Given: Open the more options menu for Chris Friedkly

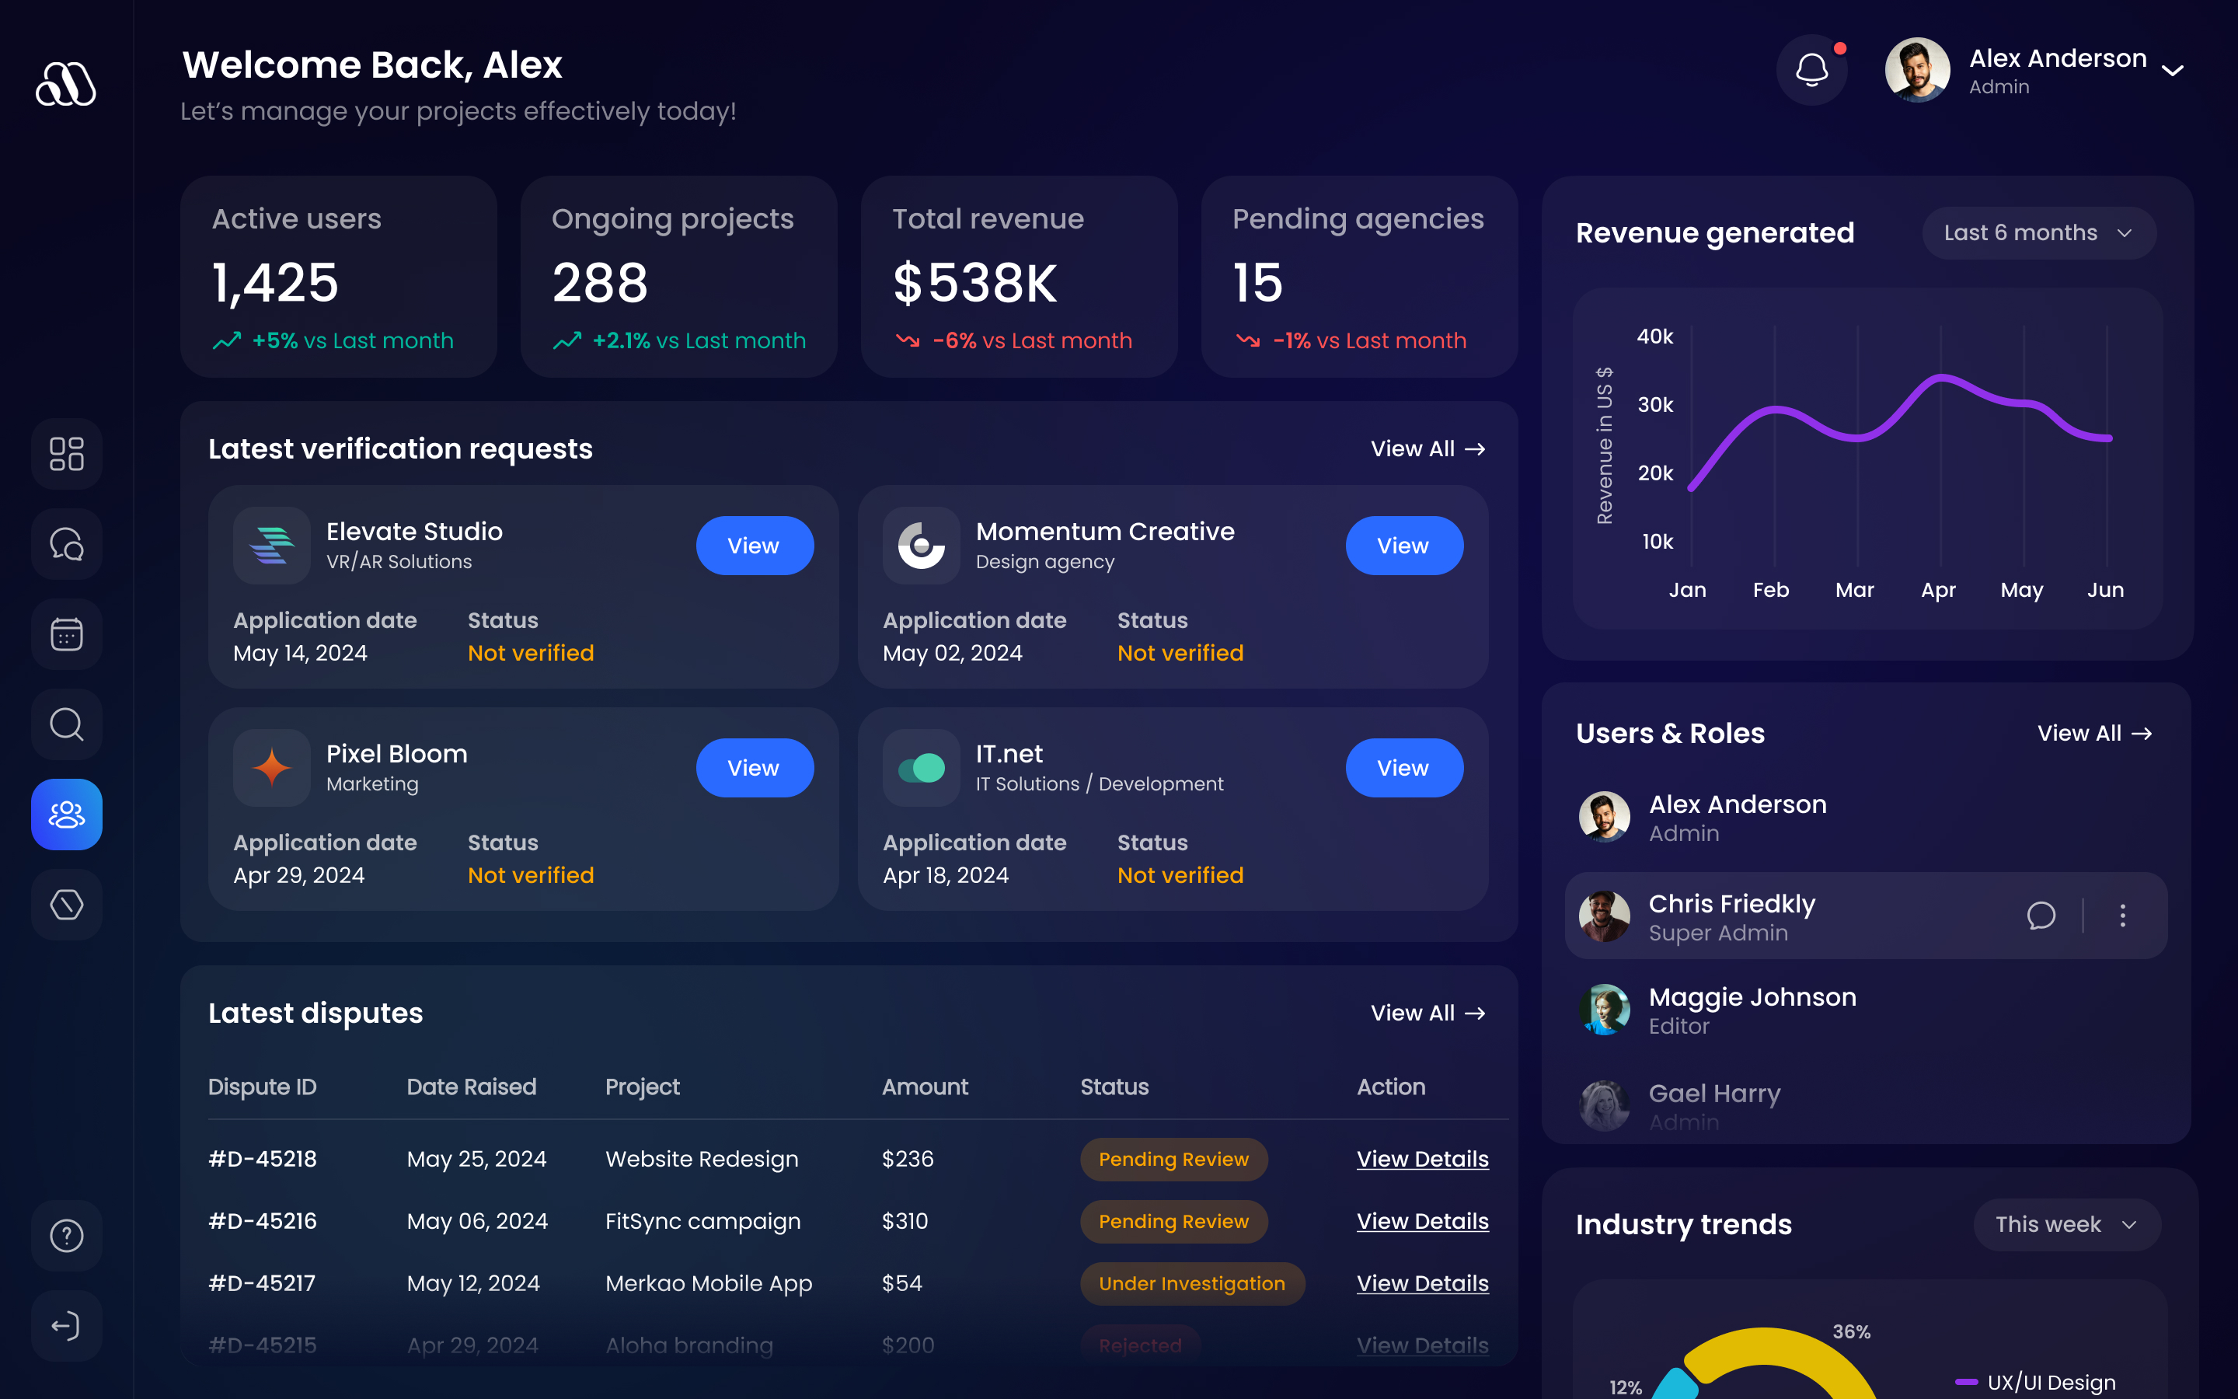Looking at the screenshot, I should click(2122, 916).
